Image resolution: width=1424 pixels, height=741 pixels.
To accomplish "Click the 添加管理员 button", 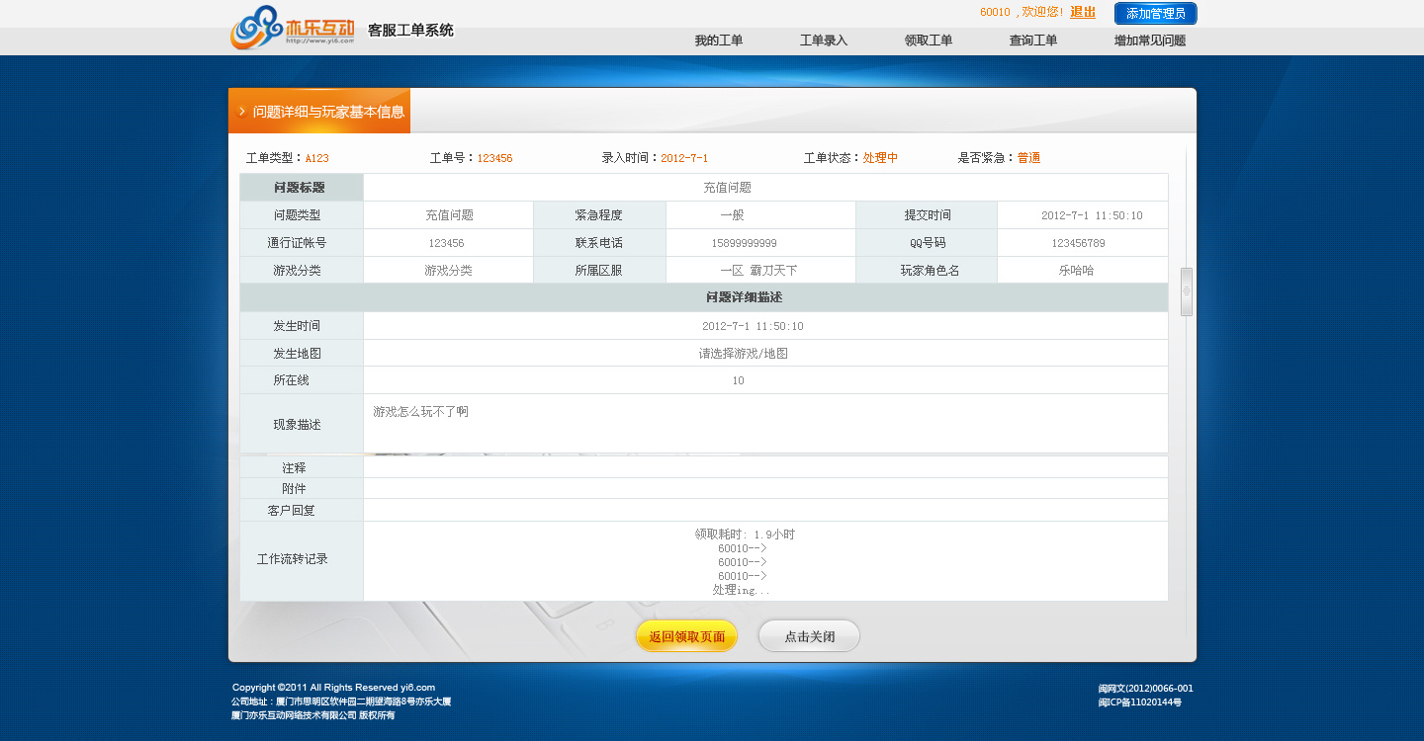I will coord(1155,13).
